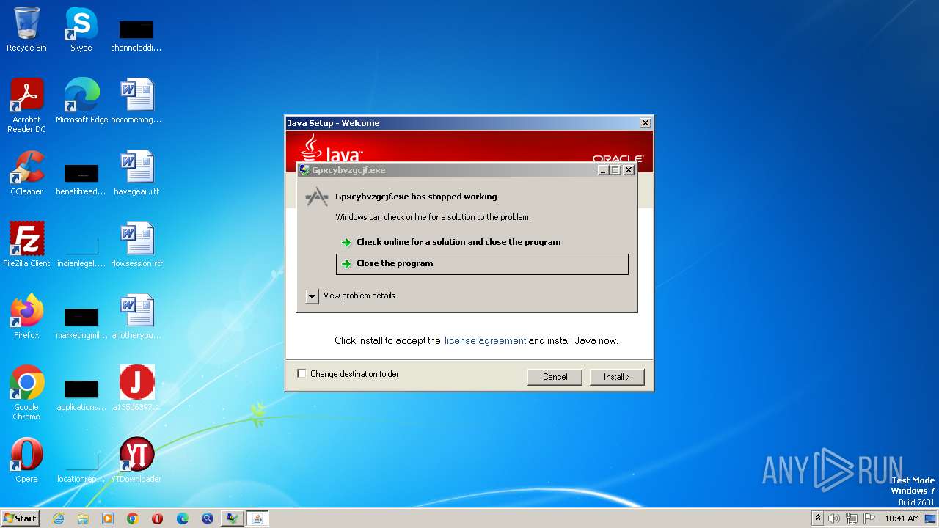Close the Java Setup window
Image resolution: width=939 pixels, height=528 pixels.
click(645, 123)
